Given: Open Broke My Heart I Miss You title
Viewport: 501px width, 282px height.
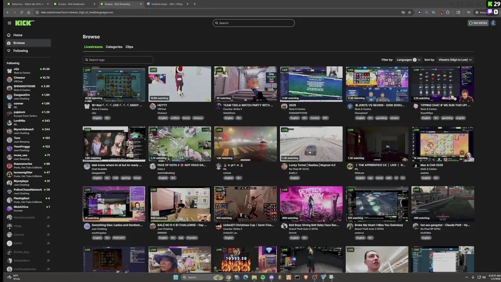Looking at the screenshot, I should [378, 225].
